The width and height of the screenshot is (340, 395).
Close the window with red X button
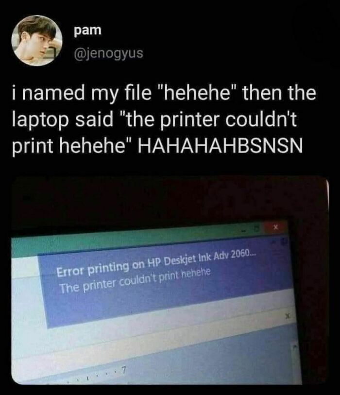(x=275, y=227)
